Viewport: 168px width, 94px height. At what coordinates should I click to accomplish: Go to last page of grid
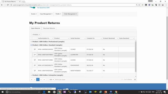(44, 79)
